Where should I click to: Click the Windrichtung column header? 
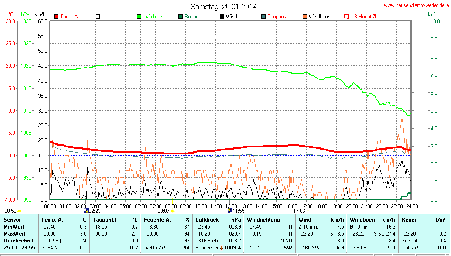click(263, 220)
